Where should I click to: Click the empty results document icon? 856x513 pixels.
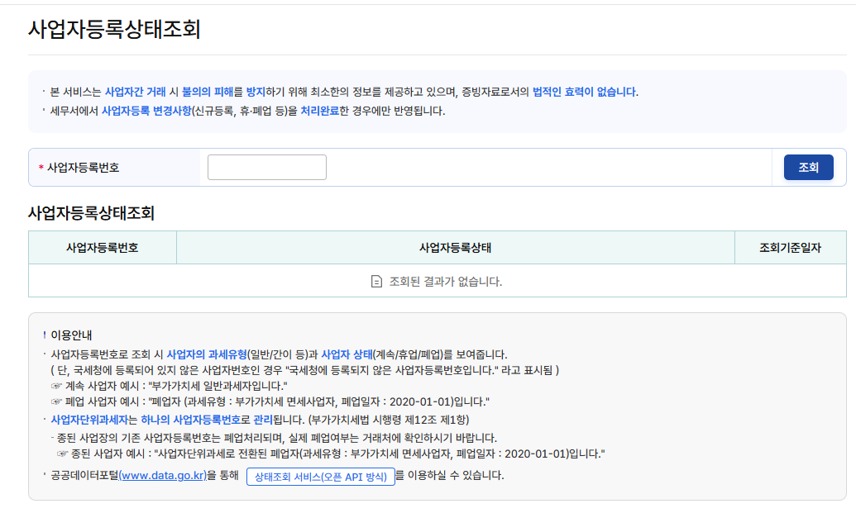point(375,280)
